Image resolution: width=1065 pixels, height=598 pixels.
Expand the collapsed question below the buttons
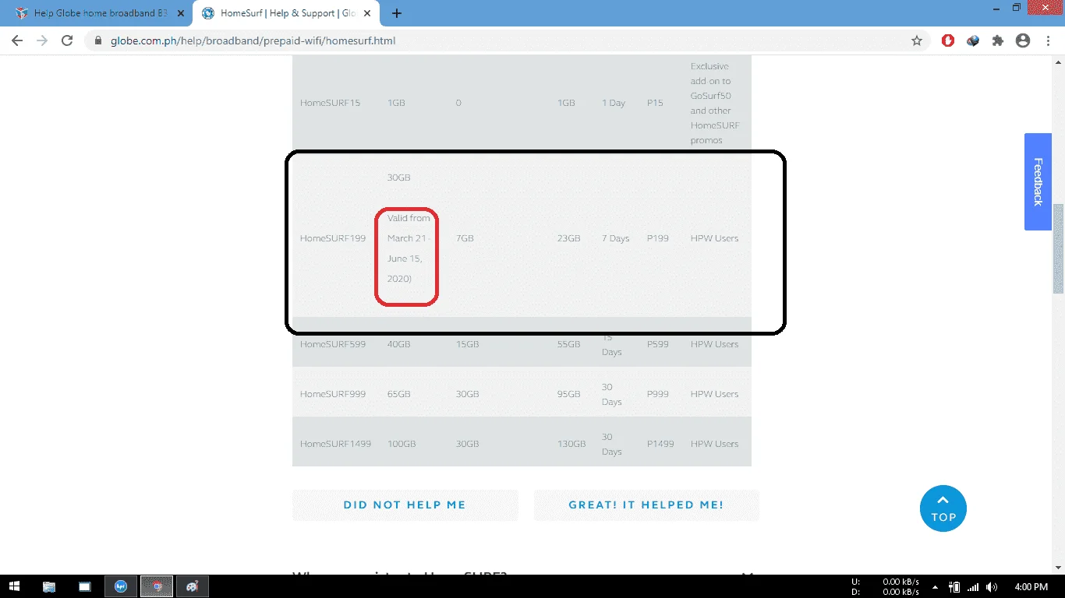[748, 575]
